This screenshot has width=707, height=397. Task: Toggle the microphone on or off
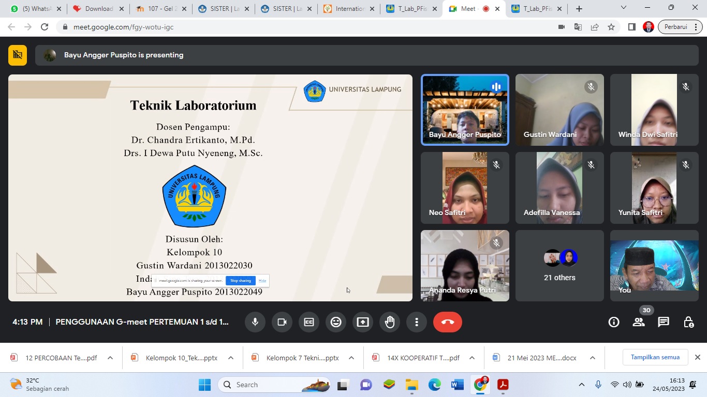click(x=255, y=322)
